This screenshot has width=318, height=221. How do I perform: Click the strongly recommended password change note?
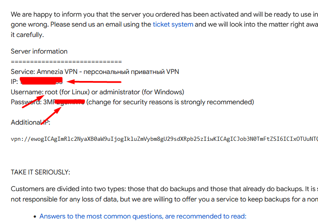170,102
